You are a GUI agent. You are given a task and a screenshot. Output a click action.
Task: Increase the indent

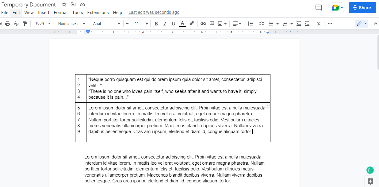point(307,23)
